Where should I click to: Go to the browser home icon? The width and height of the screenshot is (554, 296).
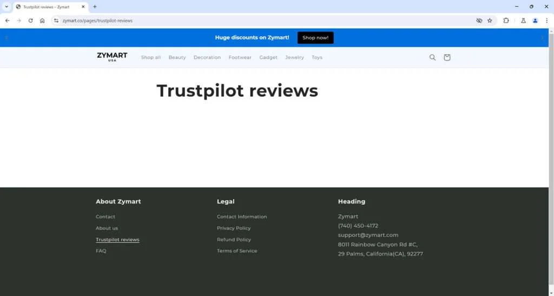(x=42, y=21)
